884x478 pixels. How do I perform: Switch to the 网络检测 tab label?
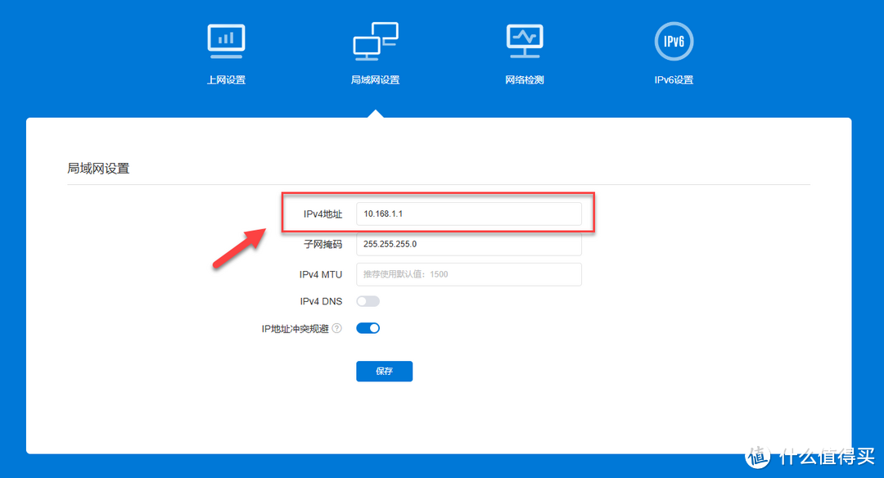(x=525, y=80)
